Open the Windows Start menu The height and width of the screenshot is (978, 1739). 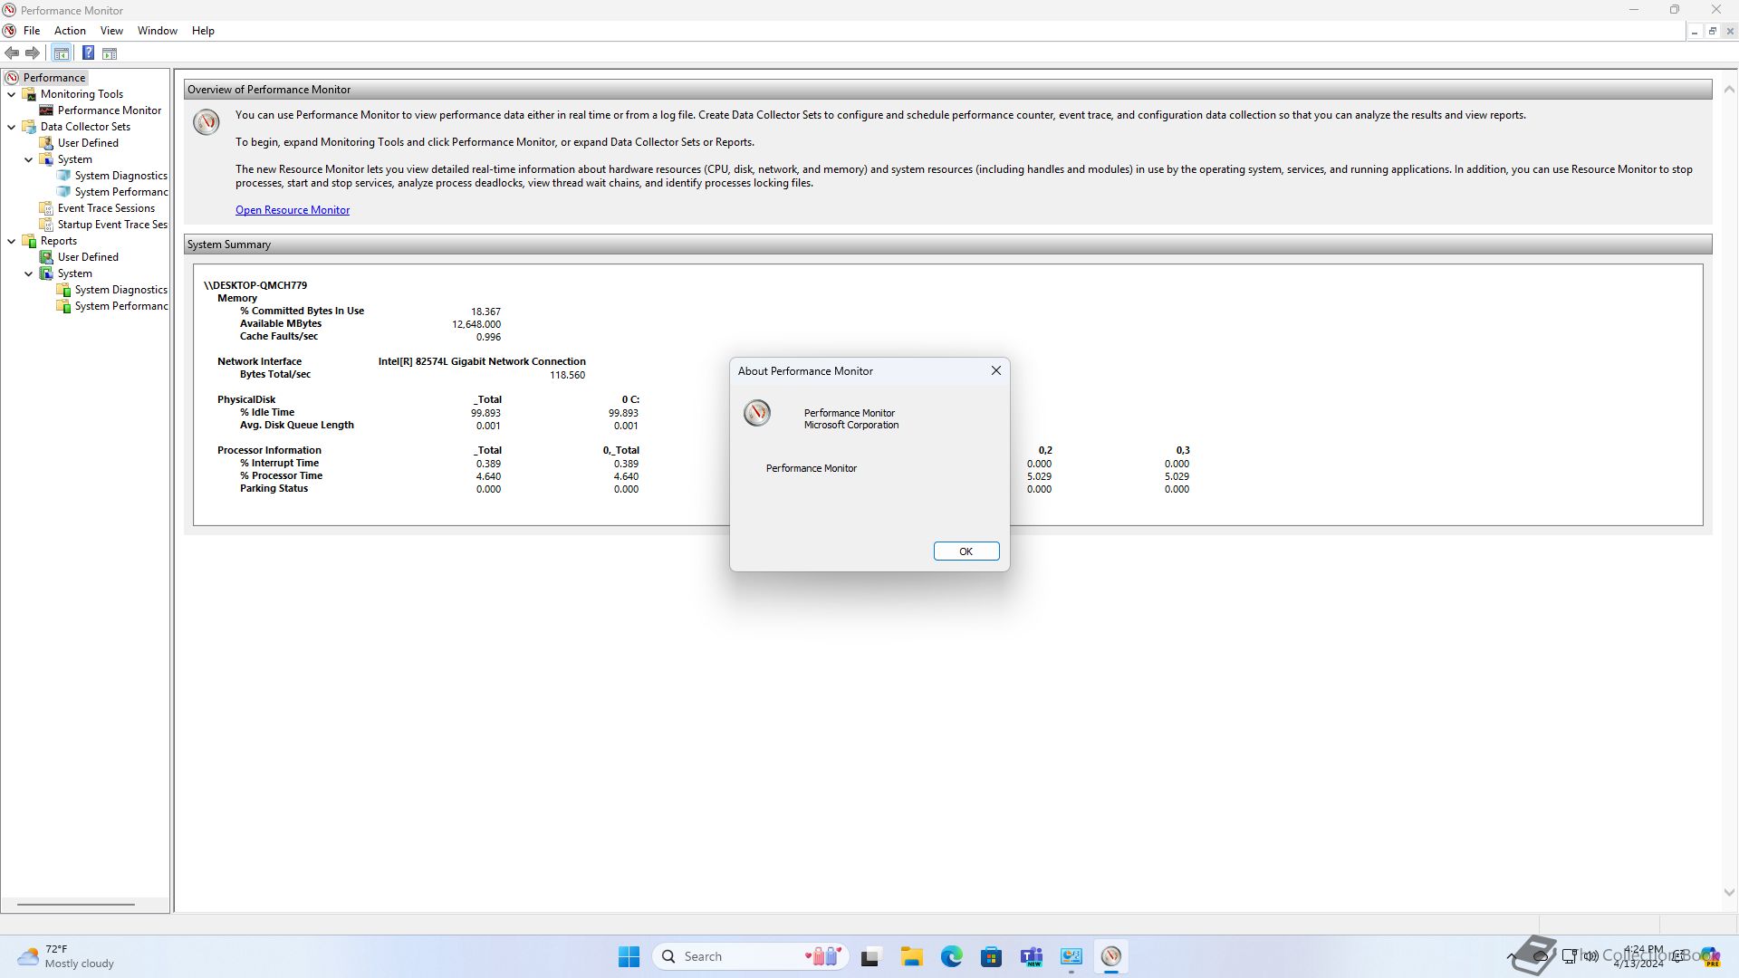(x=629, y=956)
